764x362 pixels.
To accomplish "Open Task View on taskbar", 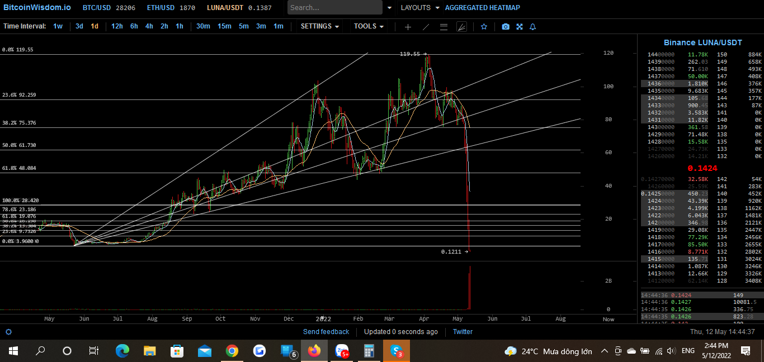I will (94, 351).
